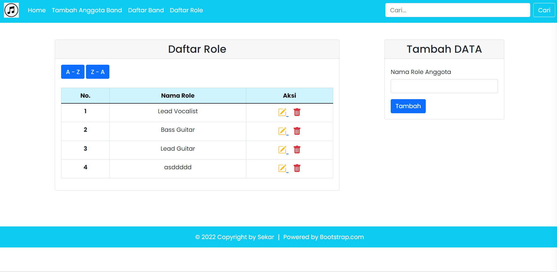557x272 pixels.
Task: Sort roles A to Z
Action: pos(73,72)
